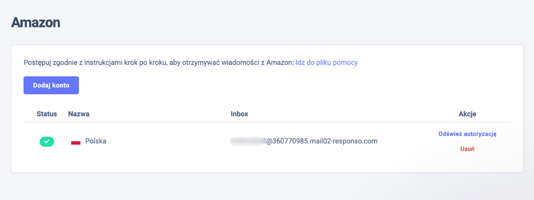Click the Nazwa column header
Image resolution: width=534 pixels, height=200 pixels.
coord(79,114)
